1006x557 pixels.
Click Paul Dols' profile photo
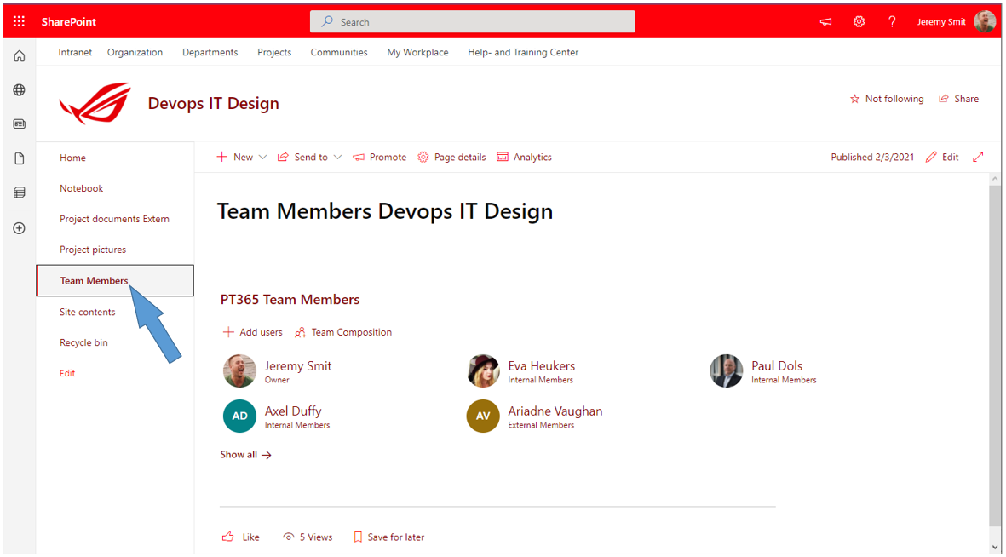click(727, 370)
